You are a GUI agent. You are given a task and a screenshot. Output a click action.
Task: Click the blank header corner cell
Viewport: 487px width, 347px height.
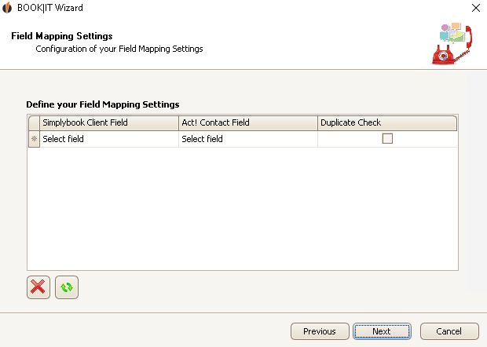[34, 123]
